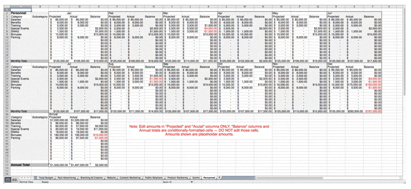Select the $14,000.00 August balance total

pos(154,111)
